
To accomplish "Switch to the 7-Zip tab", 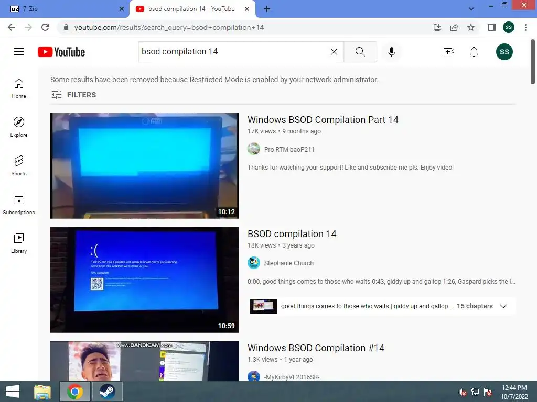I will point(65,9).
